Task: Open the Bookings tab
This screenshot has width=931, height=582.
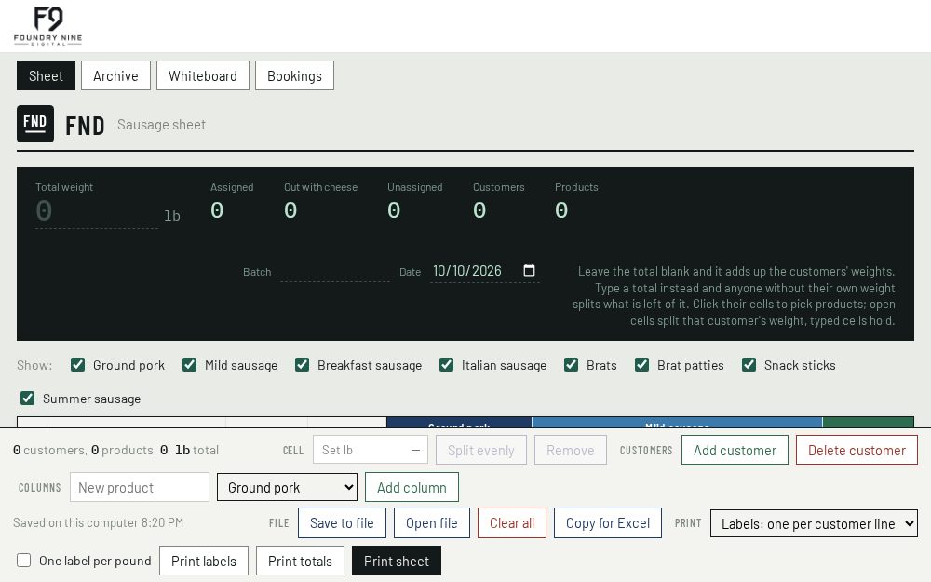Action: click(x=294, y=75)
